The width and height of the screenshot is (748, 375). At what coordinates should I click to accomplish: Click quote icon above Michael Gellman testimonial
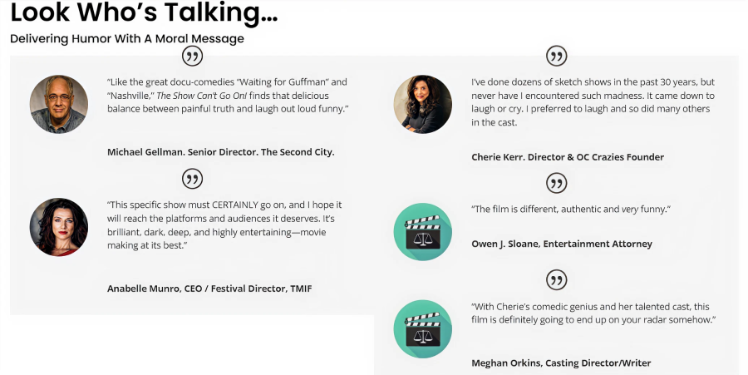tap(192, 57)
